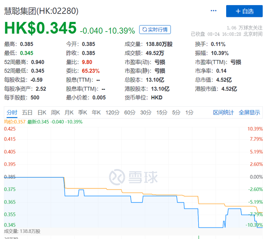Open the 年K chart tab
Viewport: 269px width, 239px height.
[x=96, y=113]
